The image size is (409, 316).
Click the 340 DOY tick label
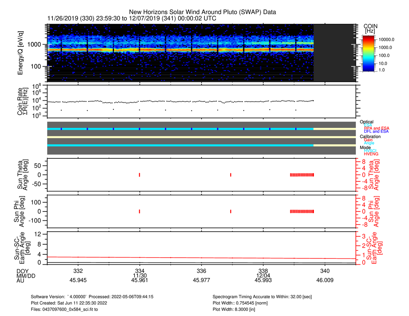[325, 270]
